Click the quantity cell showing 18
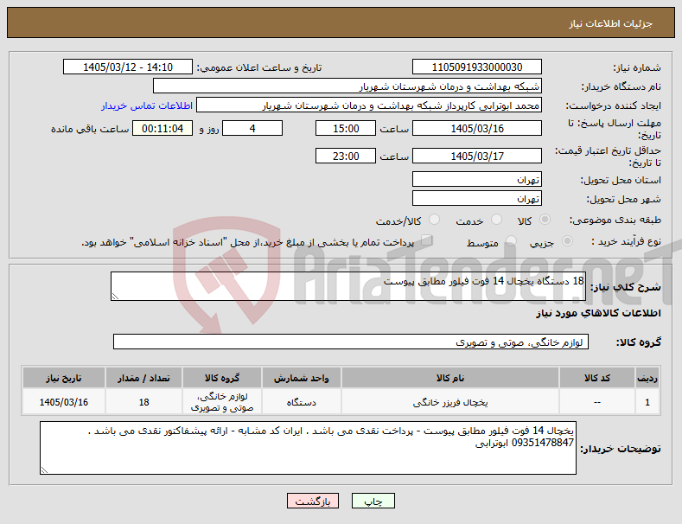The image size is (682, 524). click(x=143, y=402)
